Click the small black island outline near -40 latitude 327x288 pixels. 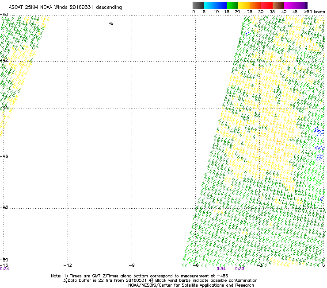tap(111, 24)
